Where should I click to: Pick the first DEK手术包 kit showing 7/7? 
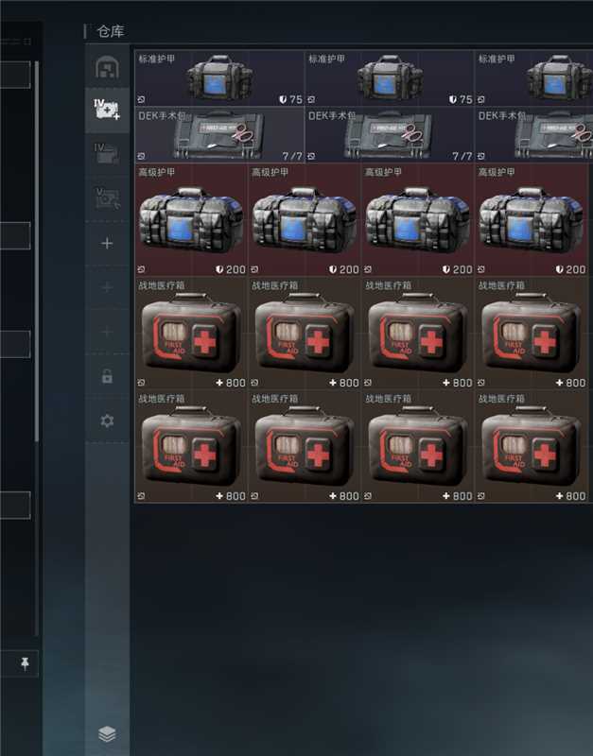pos(219,134)
